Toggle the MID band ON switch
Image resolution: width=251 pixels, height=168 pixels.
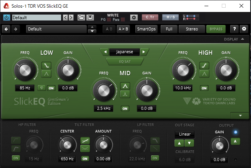[x=125, y=109]
